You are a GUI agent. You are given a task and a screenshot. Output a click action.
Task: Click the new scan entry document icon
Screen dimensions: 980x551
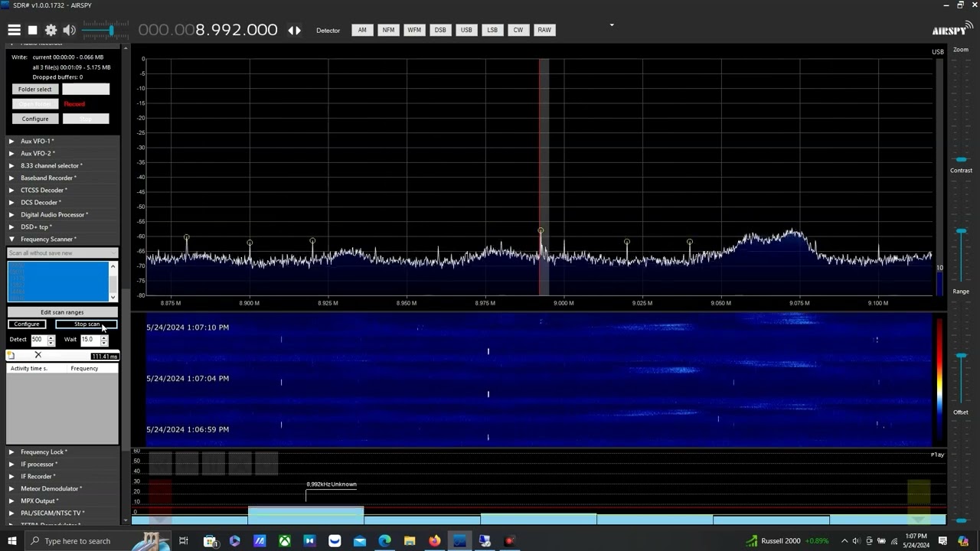(11, 355)
